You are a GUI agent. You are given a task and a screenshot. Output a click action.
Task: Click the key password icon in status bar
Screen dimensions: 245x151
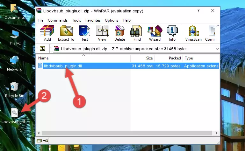tap(45, 141)
